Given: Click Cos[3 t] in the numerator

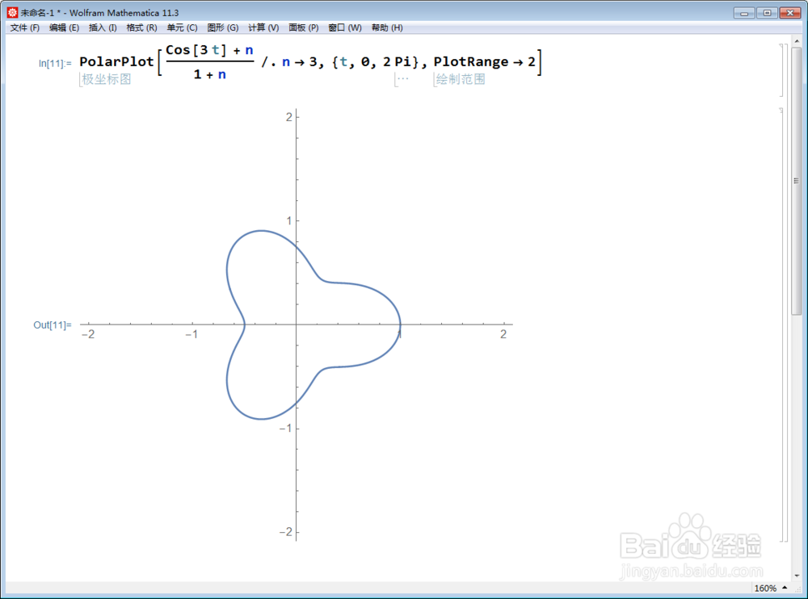Looking at the screenshot, I should point(196,50).
